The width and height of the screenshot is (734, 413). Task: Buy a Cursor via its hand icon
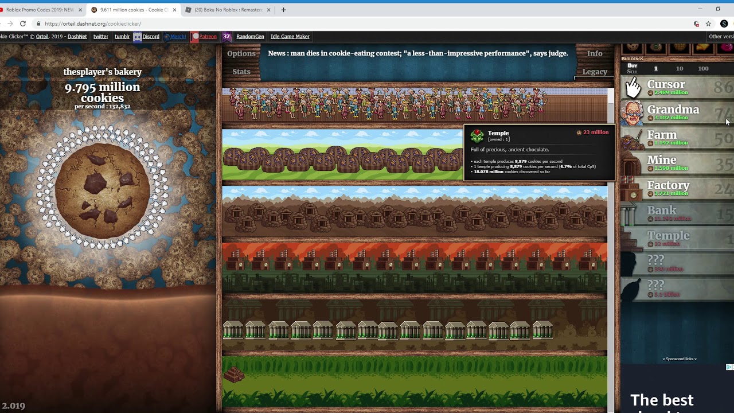click(633, 88)
